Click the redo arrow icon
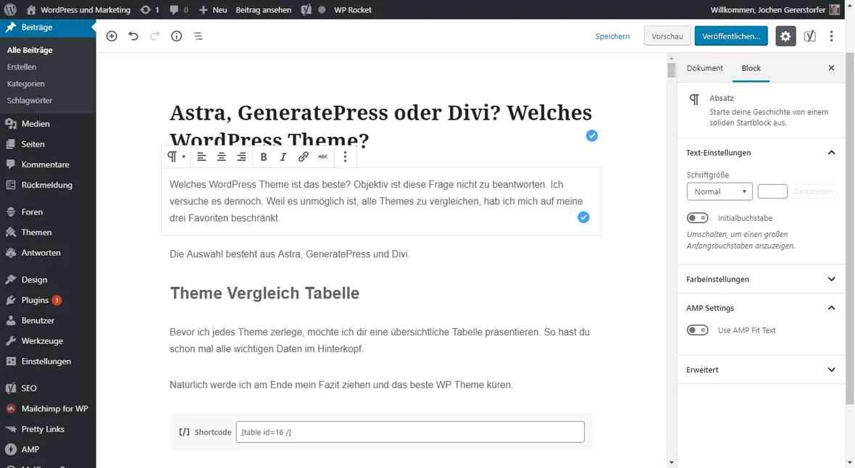Viewport: 855px width, 468px height. point(155,36)
